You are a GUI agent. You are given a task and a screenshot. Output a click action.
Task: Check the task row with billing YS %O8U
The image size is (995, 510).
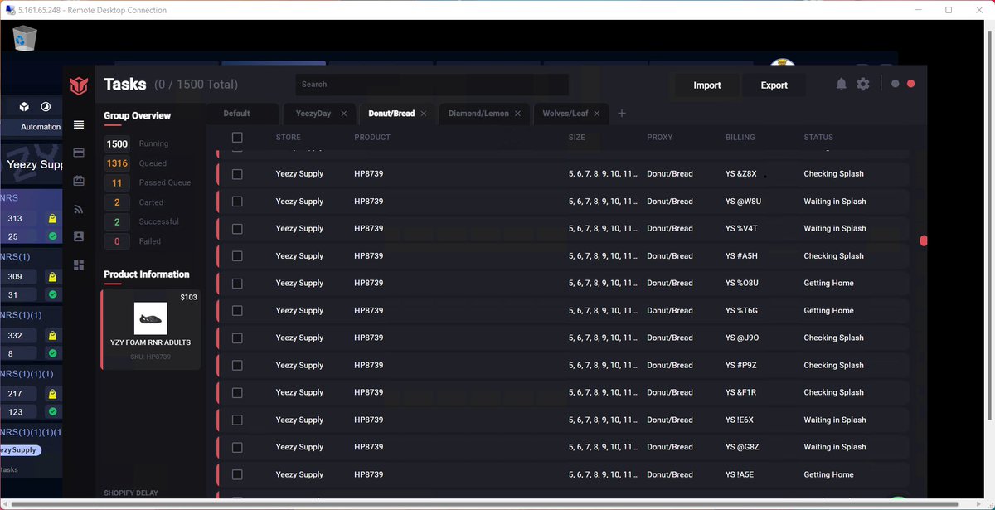pyautogui.click(x=237, y=284)
